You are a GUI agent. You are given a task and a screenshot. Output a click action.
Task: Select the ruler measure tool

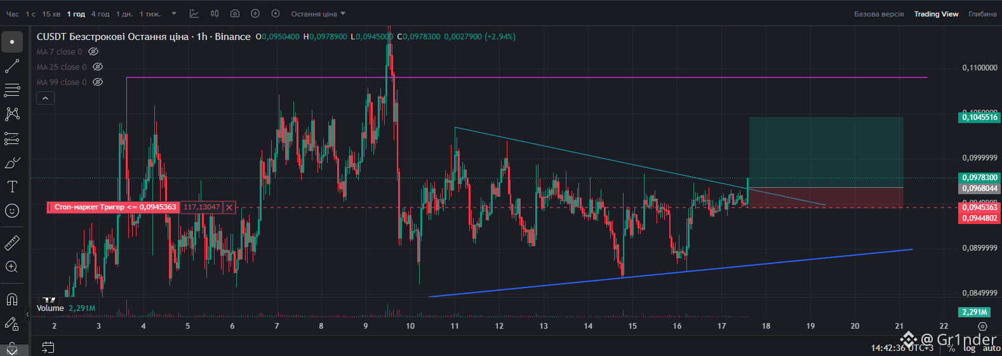(12, 242)
